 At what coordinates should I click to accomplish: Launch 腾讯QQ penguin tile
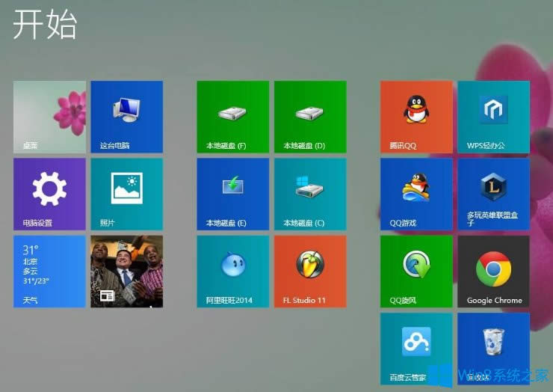(x=416, y=117)
